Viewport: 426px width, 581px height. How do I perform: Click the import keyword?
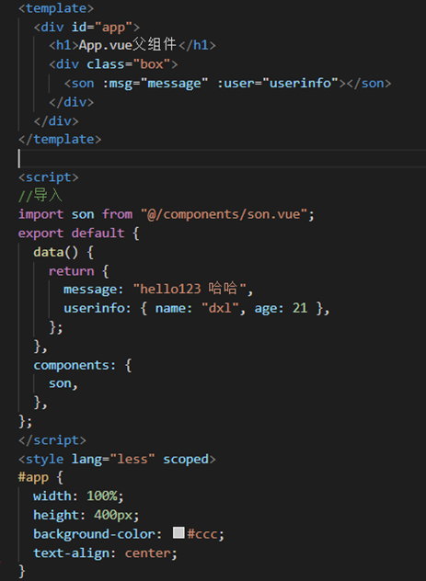(x=40, y=214)
